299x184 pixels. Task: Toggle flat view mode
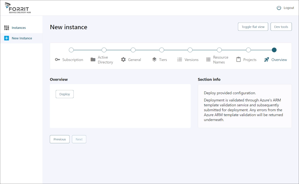click(253, 27)
